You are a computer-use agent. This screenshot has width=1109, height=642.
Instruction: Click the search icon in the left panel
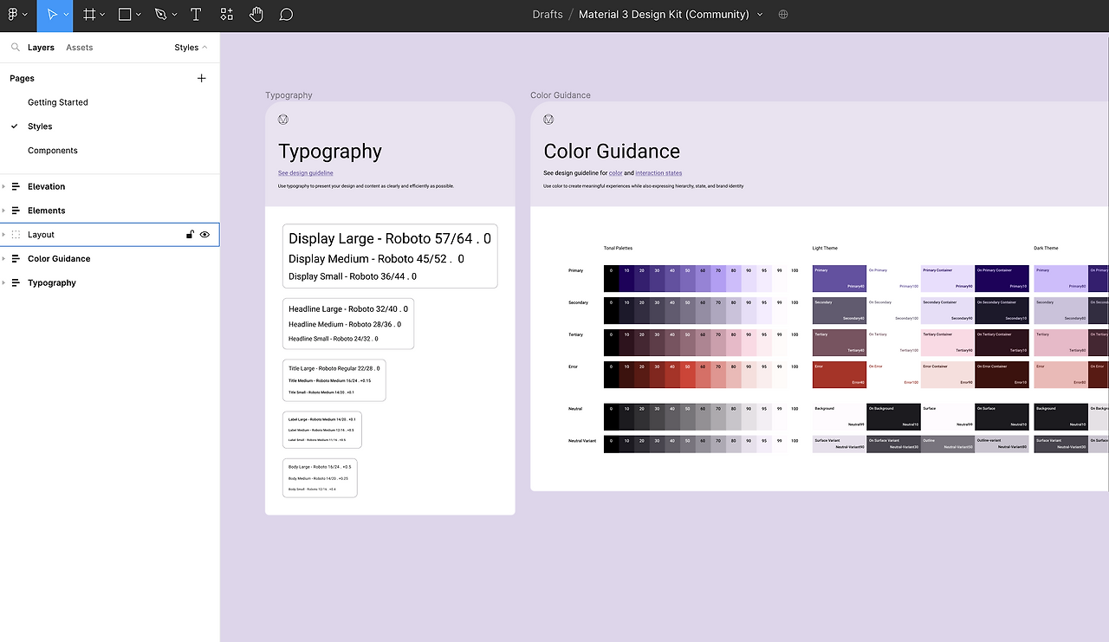click(16, 48)
